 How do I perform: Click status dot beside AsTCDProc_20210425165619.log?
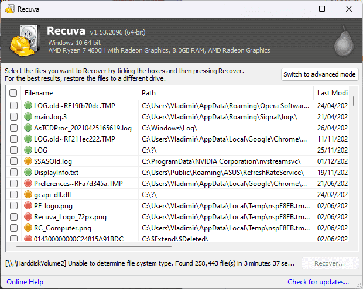pyautogui.click(x=28, y=128)
